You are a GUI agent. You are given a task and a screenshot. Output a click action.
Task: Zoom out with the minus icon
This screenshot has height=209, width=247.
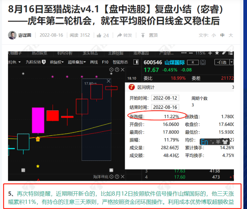click(191, 53)
